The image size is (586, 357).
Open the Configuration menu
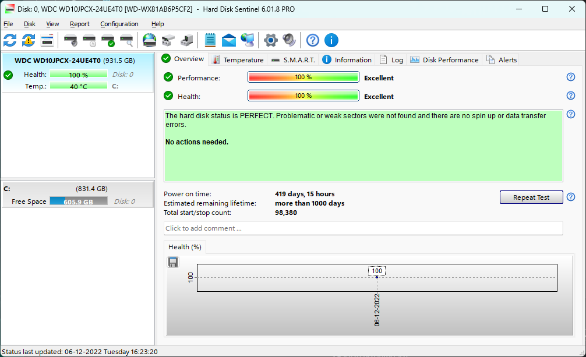click(119, 24)
